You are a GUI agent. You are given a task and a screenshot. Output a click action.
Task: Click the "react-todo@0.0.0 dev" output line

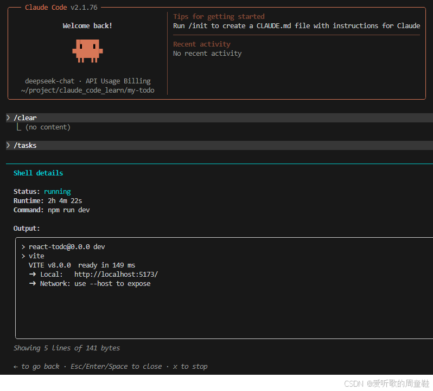click(x=63, y=247)
